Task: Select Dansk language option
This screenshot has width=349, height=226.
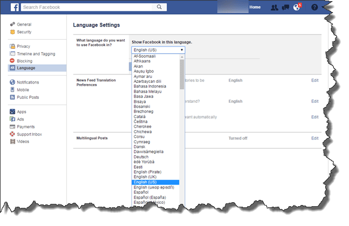Action: 155,147
